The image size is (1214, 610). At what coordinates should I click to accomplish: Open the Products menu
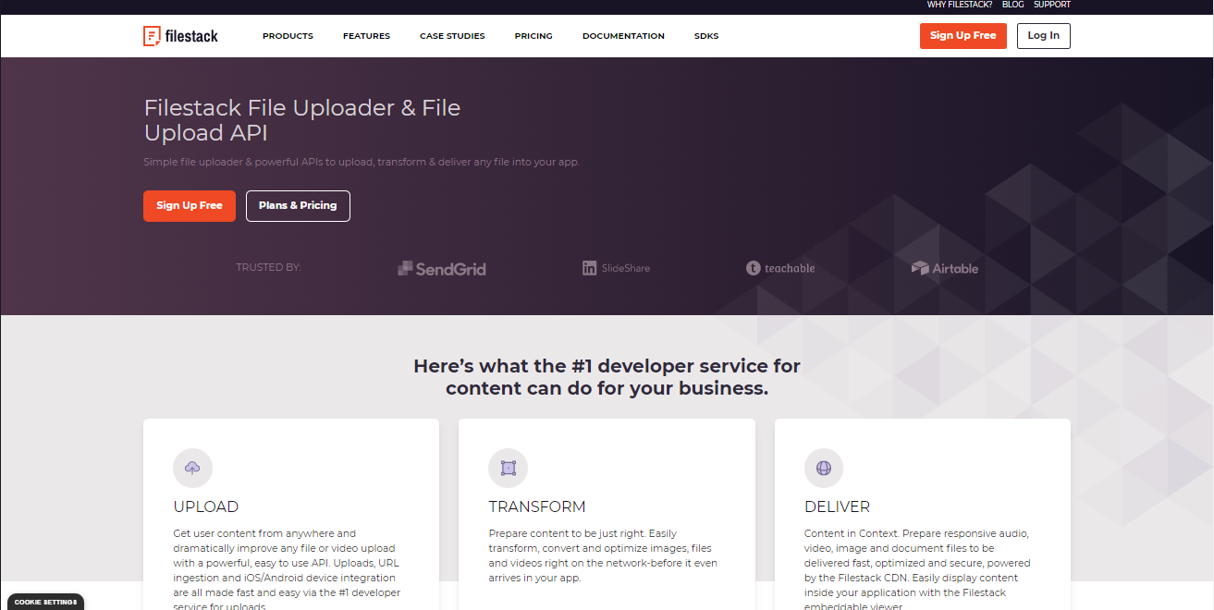click(x=288, y=36)
